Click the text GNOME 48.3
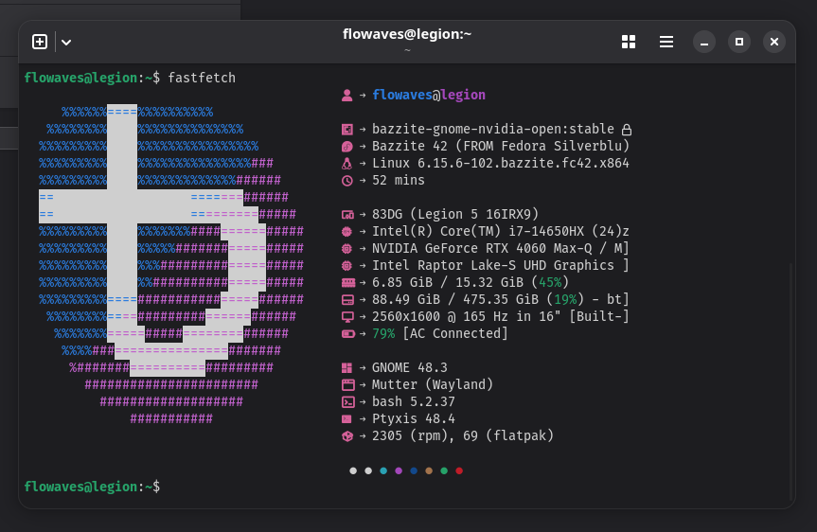The height and width of the screenshot is (532, 817). tap(410, 368)
